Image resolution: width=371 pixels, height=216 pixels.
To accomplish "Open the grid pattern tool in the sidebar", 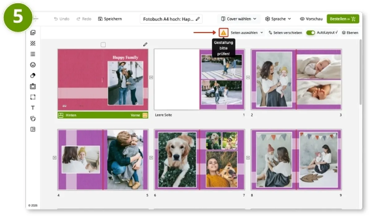I will click(33, 54).
